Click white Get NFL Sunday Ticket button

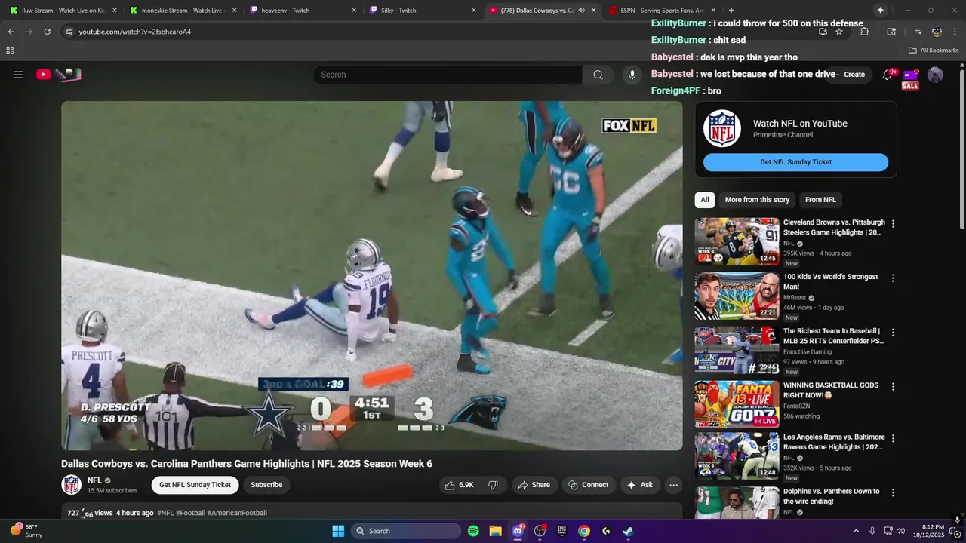pos(195,485)
